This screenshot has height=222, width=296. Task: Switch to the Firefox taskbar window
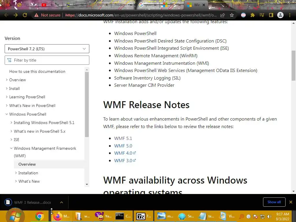61,216
